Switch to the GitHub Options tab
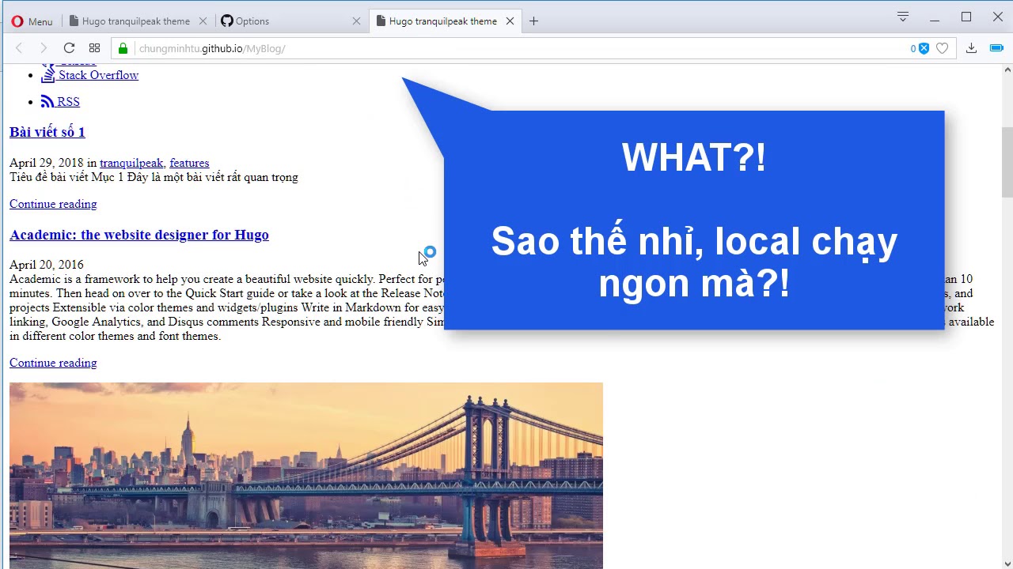 [x=252, y=21]
